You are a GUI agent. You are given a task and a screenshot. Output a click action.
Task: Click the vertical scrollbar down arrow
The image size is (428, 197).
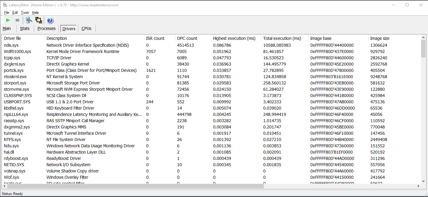click(x=423, y=181)
